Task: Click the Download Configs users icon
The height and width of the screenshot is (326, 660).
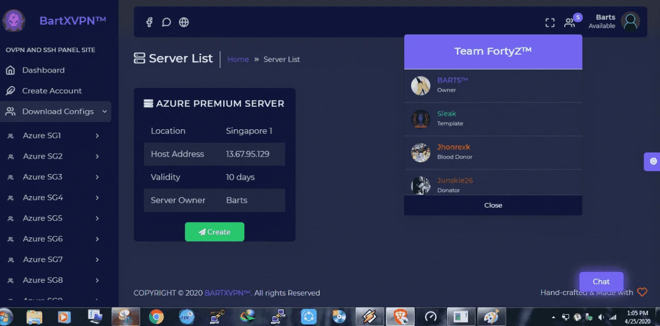Action: tap(10, 111)
